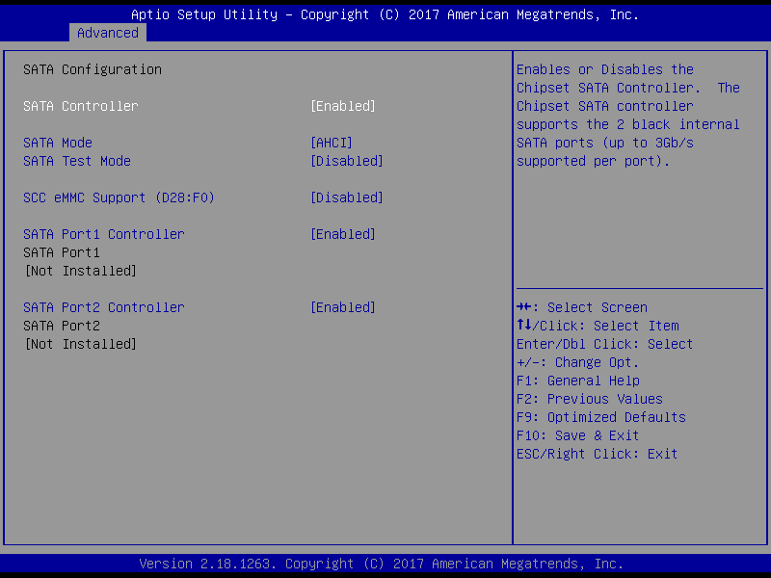The height and width of the screenshot is (578, 771).
Task: Click F2: Previous Values hint
Action: (590, 399)
